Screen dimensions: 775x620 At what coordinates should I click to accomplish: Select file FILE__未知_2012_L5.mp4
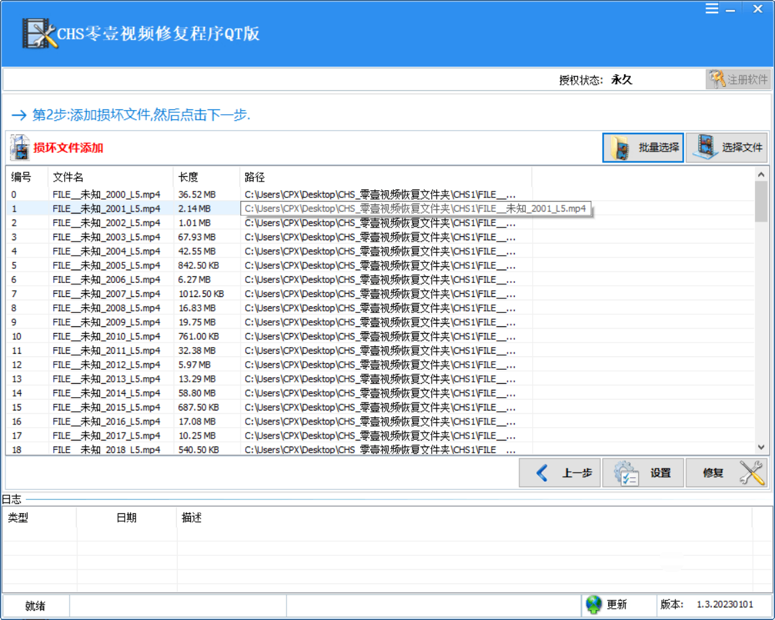point(106,365)
